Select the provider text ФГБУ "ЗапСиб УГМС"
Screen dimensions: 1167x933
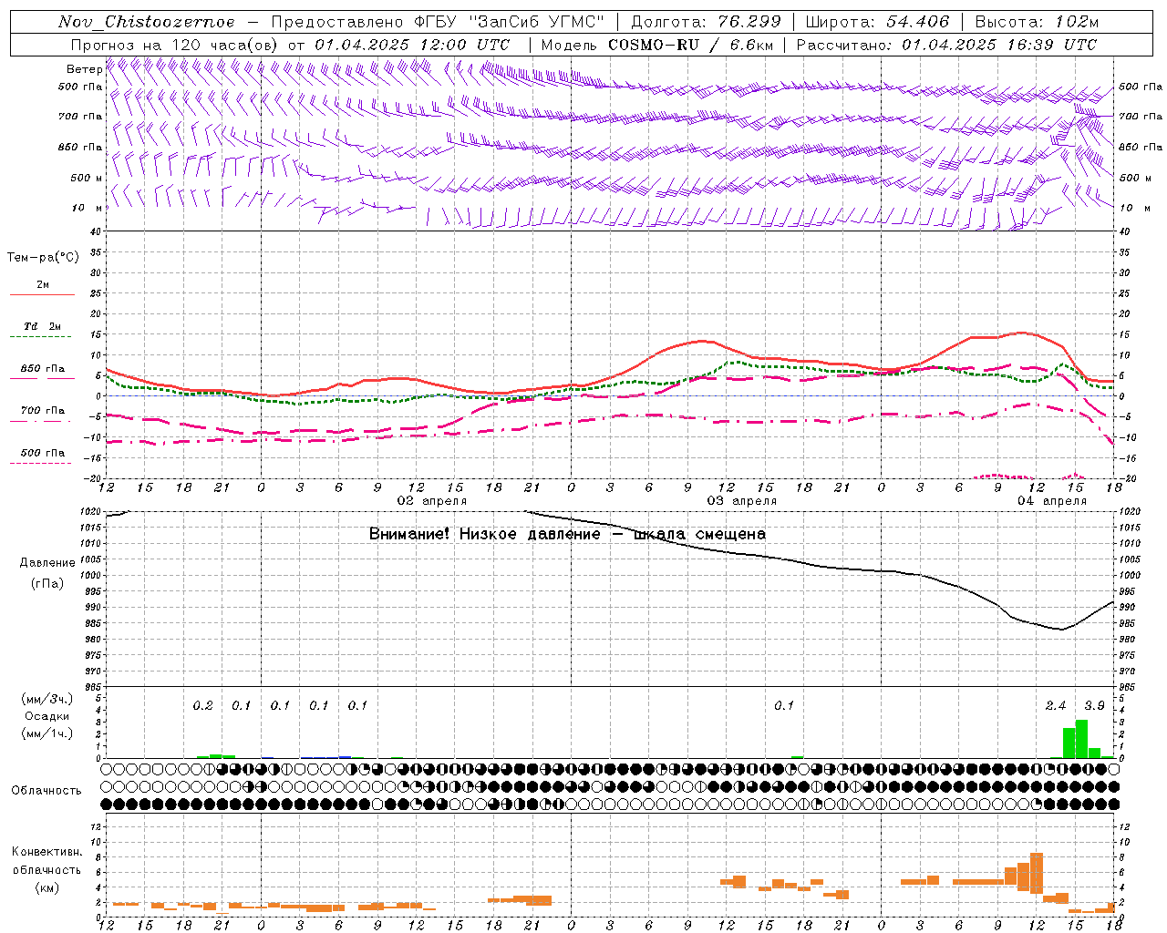point(508,22)
